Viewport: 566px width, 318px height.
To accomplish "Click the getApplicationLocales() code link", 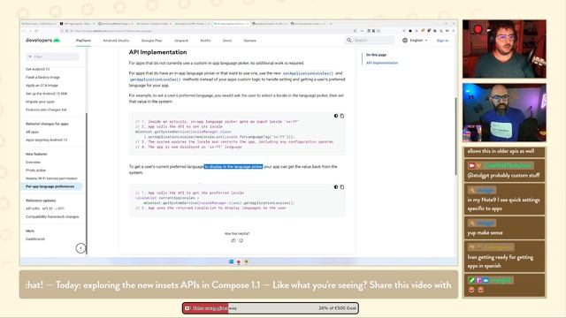I will (155, 79).
